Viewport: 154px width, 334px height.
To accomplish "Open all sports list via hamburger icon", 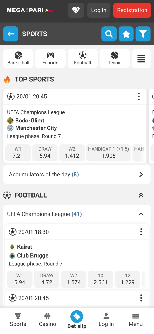I will pyautogui.click(x=141, y=58).
